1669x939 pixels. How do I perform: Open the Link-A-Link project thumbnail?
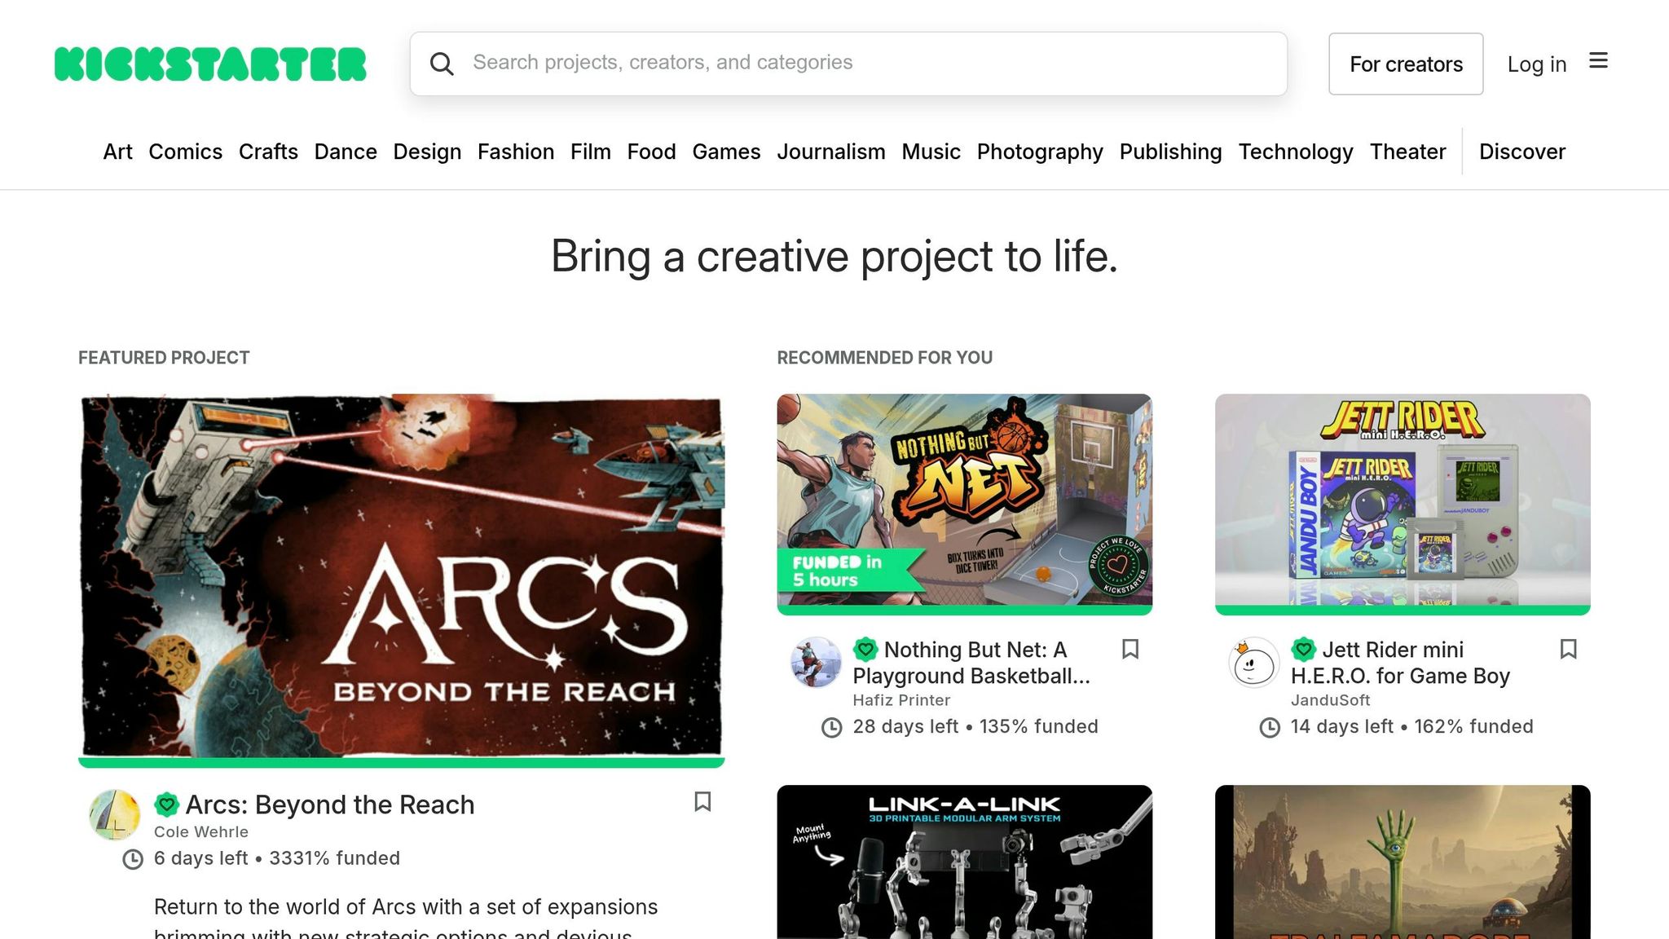tap(965, 864)
